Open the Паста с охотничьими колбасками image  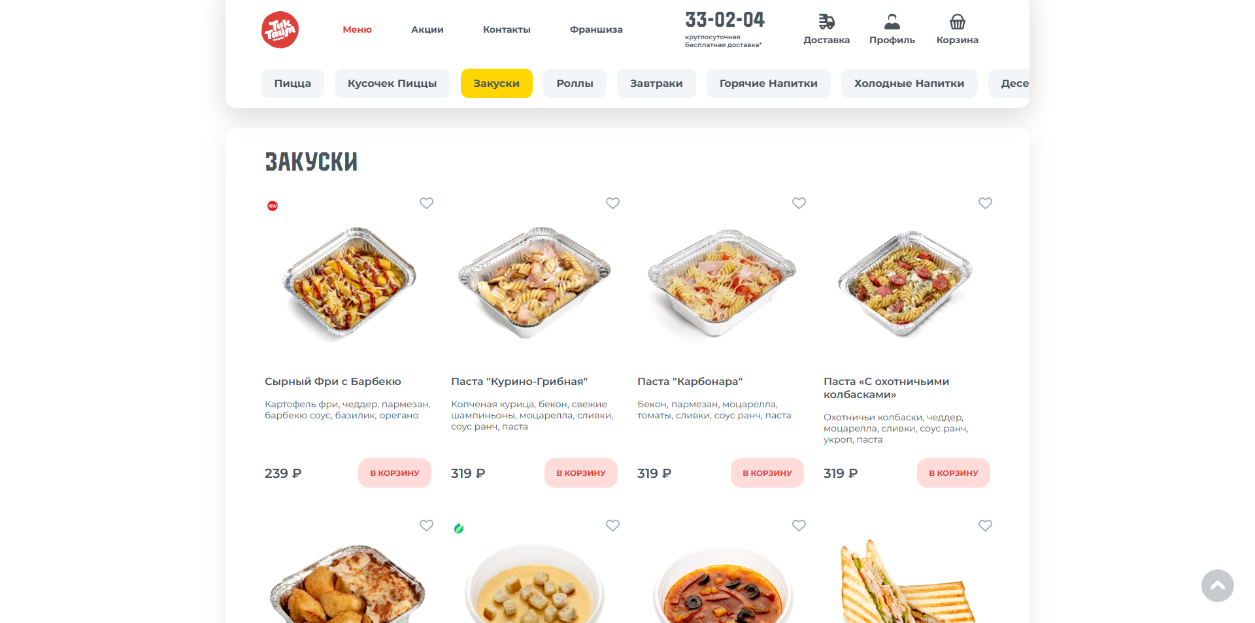coord(905,283)
